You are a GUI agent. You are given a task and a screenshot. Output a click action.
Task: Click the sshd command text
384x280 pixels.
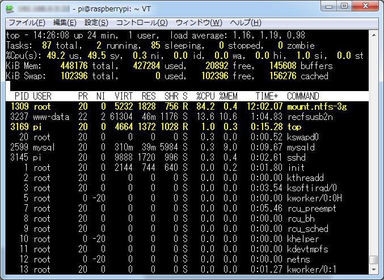click(x=296, y=157)
